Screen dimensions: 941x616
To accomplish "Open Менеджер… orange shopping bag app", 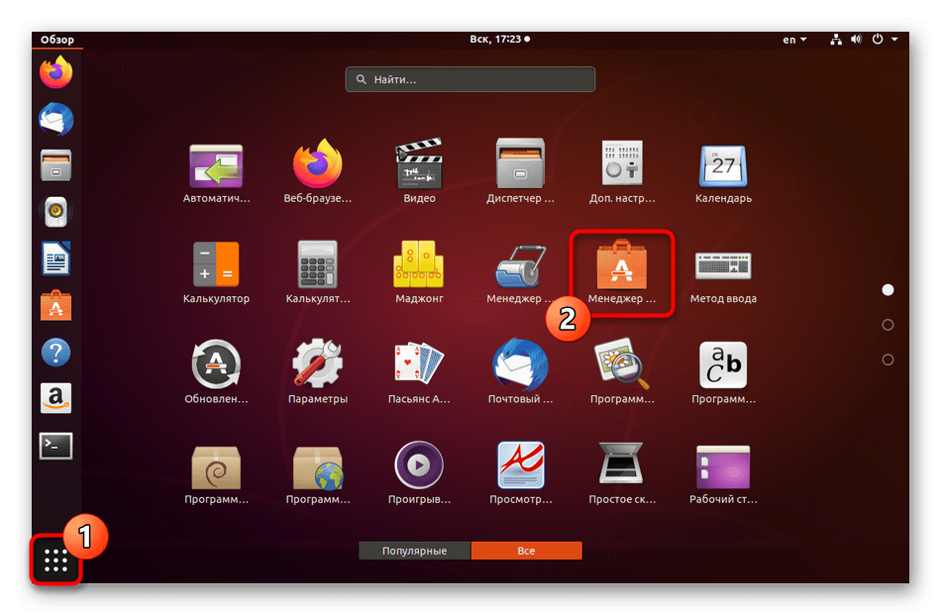I will 622,273.
